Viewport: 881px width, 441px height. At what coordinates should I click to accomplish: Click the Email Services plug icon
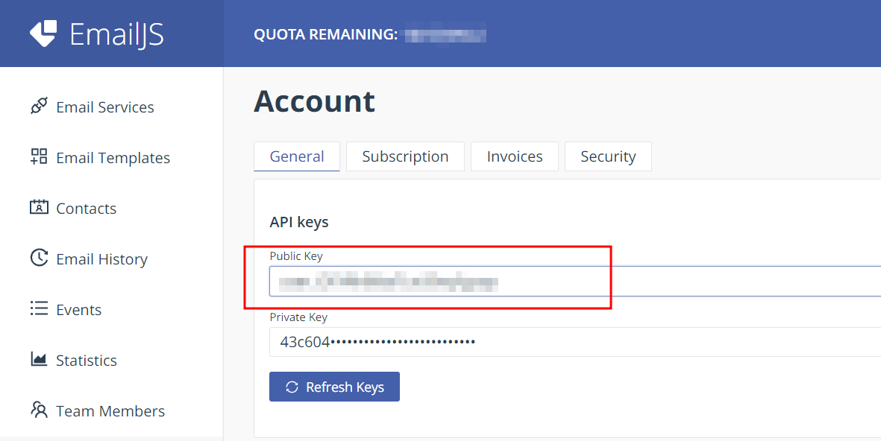click(39, 107)
